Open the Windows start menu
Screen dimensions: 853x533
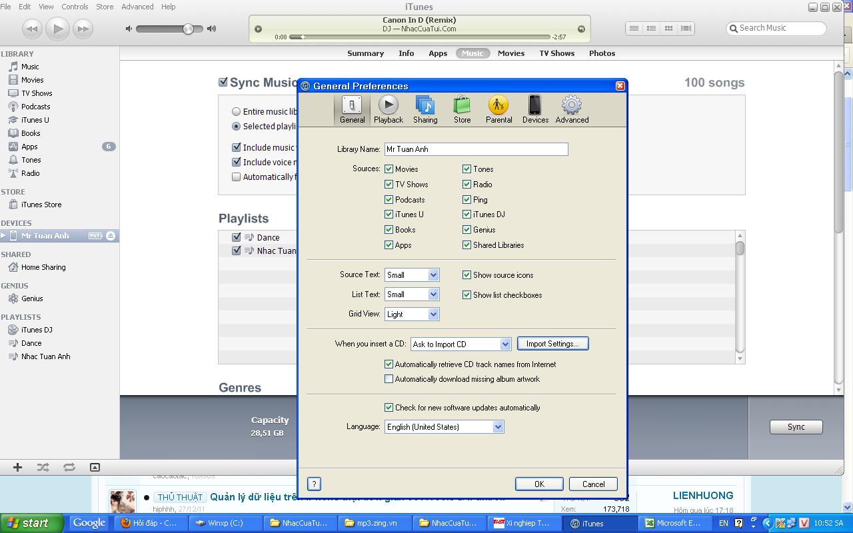[x=31, y=523]
